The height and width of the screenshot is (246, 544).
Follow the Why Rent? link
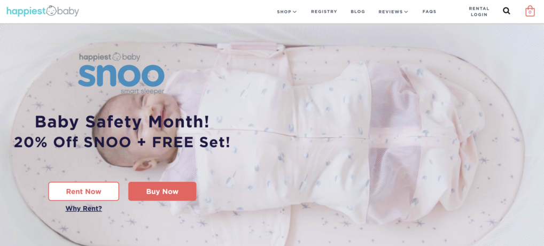[83, 209]
